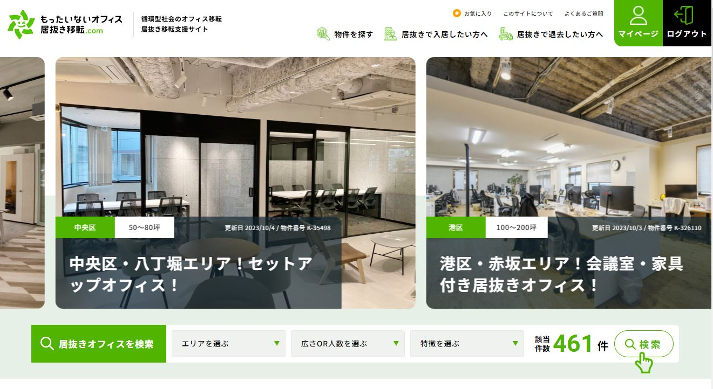The image size is (713, 389).
Task: Click the star icon beside お気に入り
Action: [x=457, y=13]
